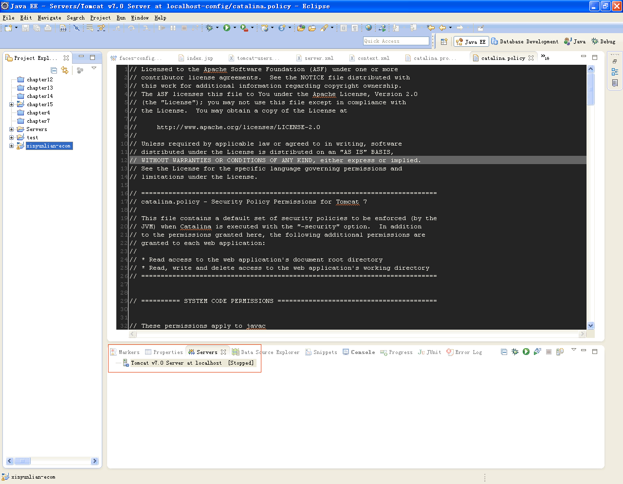Switch to the Debug perspective

(604, 42)
